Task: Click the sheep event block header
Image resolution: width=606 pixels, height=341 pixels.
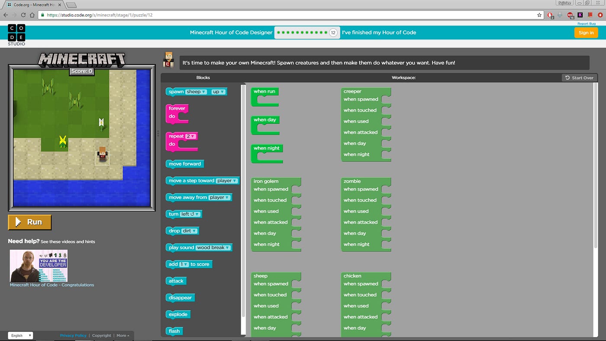Action: tap(261, 276)
